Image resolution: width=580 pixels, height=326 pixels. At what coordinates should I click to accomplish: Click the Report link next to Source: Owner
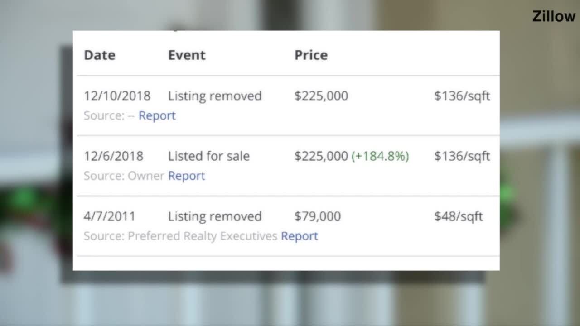point(186,176)
